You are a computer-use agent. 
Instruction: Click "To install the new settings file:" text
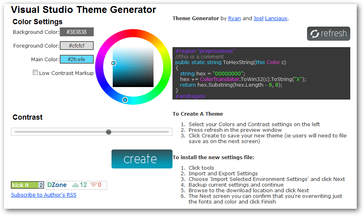[213, 158]
